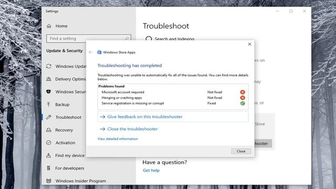
Task: Click the Troubleshooting has completed heading
Action: click(x=130, y=65)
